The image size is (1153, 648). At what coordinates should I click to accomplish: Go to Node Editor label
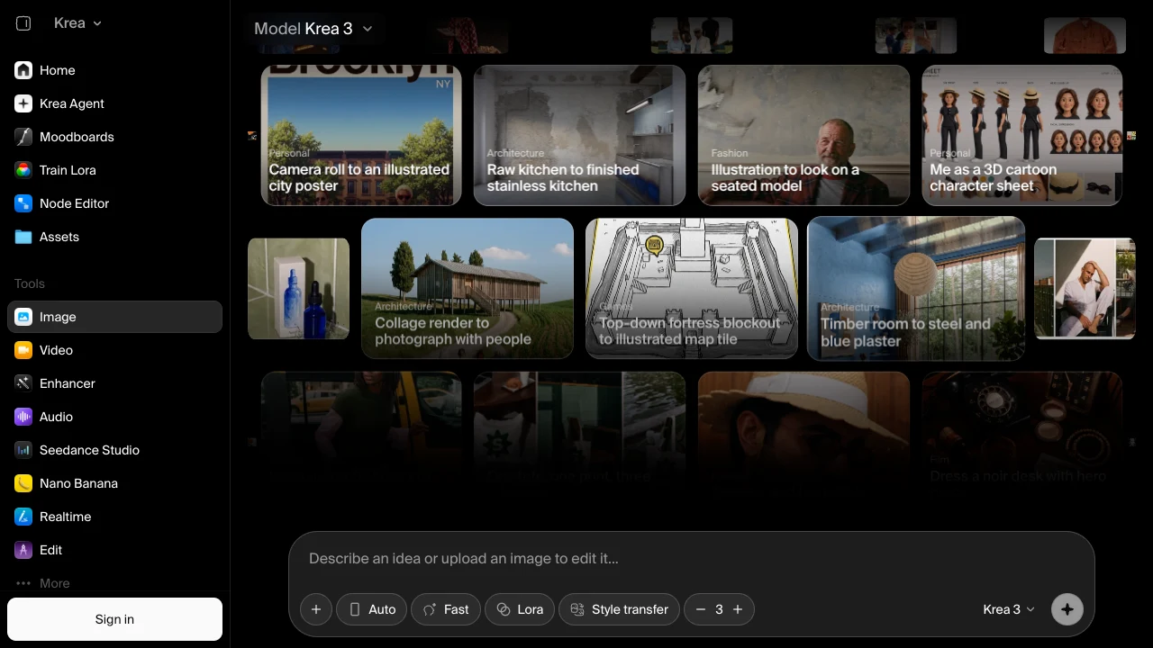click(74, 203)
